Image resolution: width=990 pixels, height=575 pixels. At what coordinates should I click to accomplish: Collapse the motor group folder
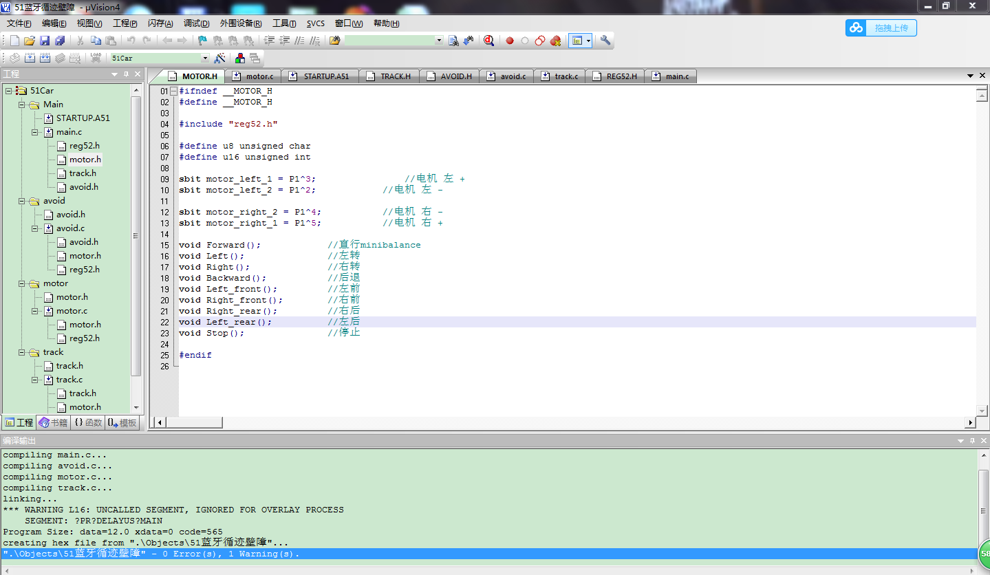pyautogui.click(x=21, y=283)
